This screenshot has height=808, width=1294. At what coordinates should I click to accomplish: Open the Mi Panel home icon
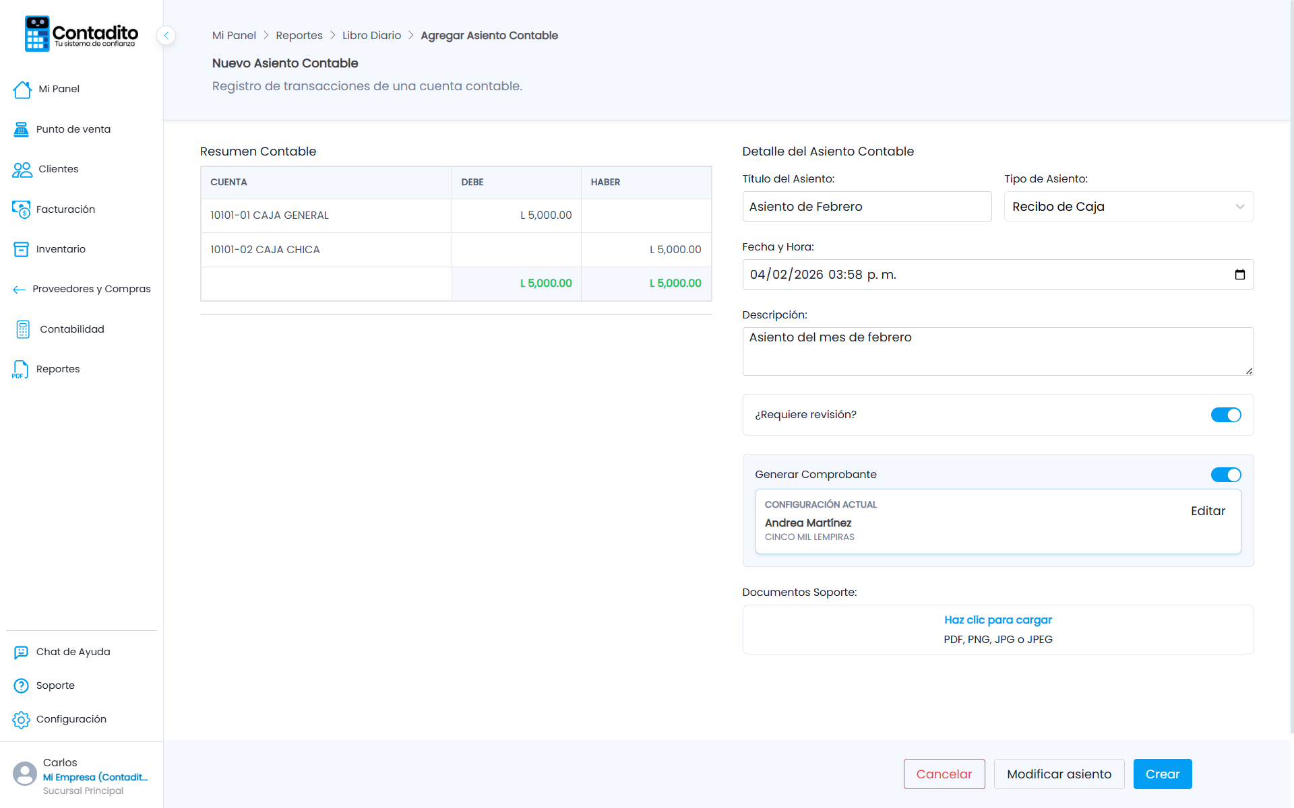click(22, 90)
